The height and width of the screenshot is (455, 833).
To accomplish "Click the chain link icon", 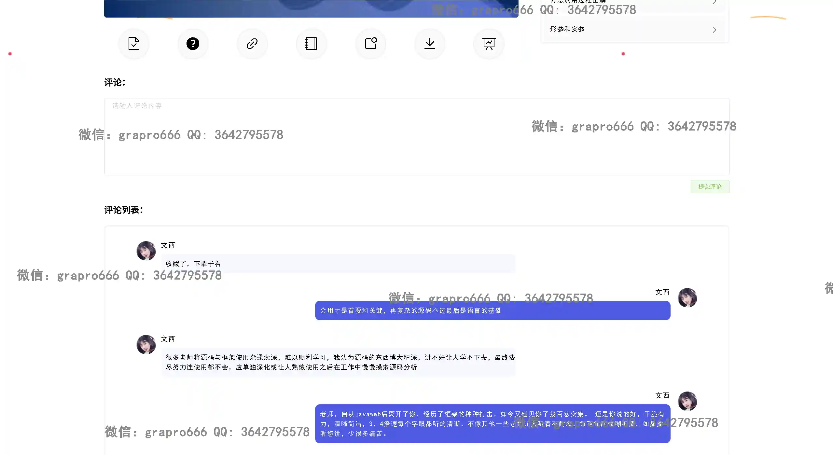I will point(252,44).
